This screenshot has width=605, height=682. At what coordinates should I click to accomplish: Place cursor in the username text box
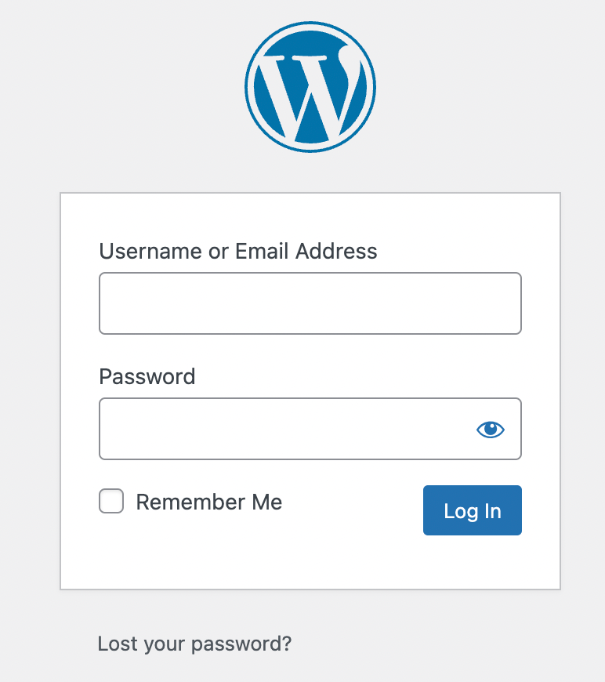[x=310, y=303]
